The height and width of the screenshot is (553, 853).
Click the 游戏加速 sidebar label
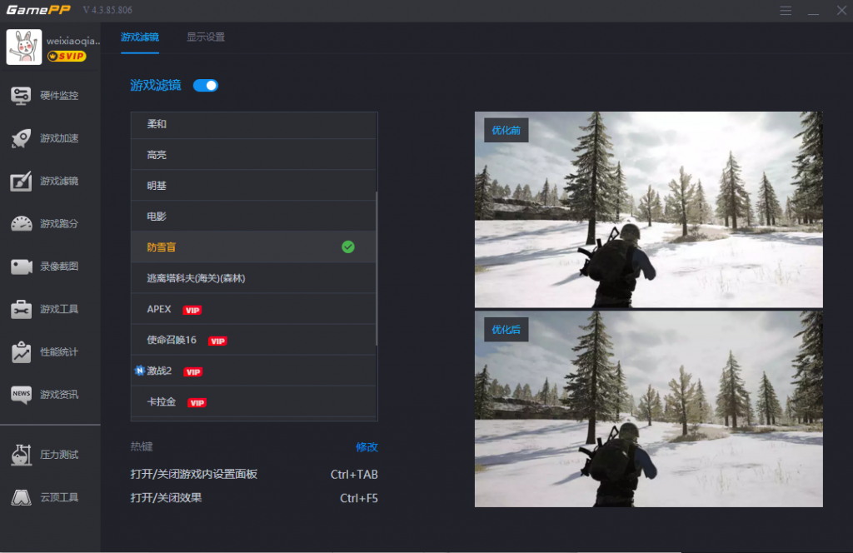(59, 138)
